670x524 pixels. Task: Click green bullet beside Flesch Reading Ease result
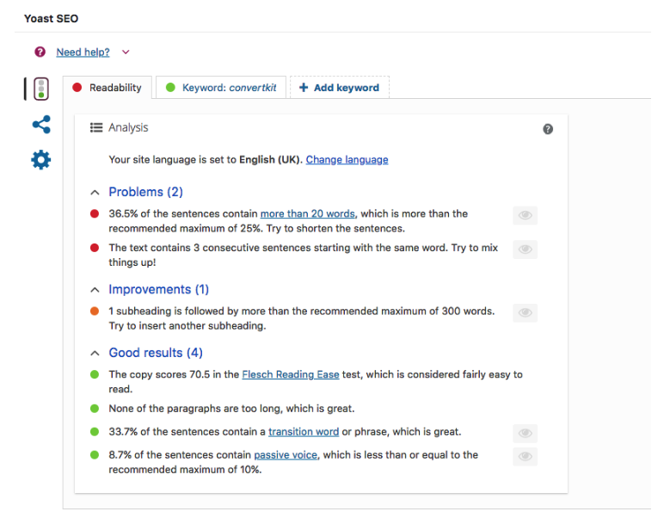click(95, 374)
